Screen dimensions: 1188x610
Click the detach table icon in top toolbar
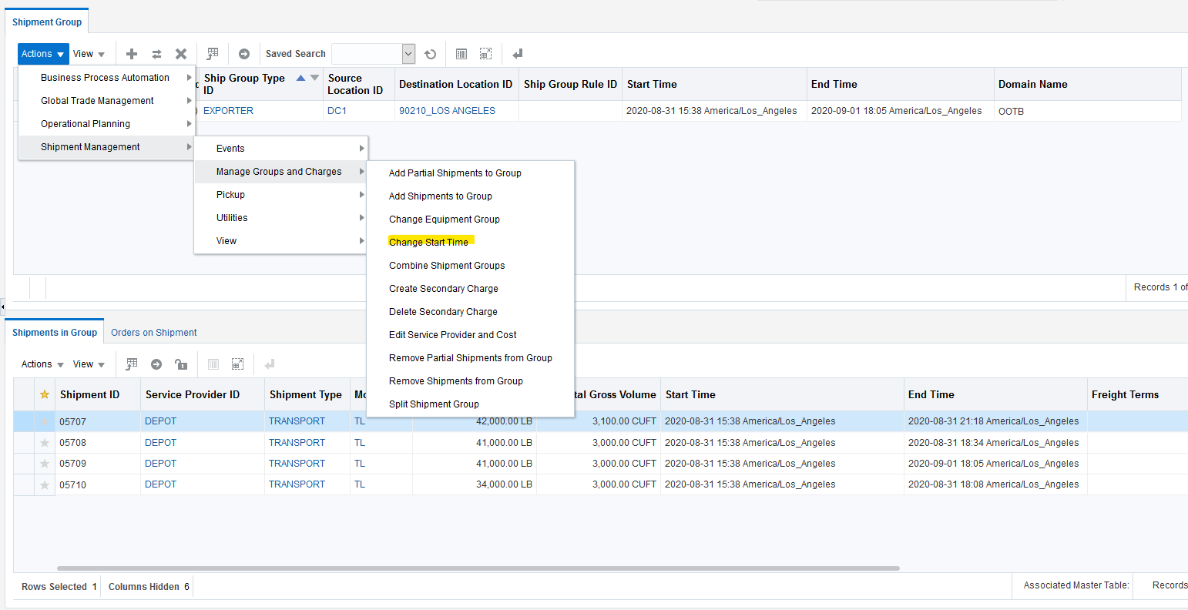pyautogui.click(x=485, y=54)
